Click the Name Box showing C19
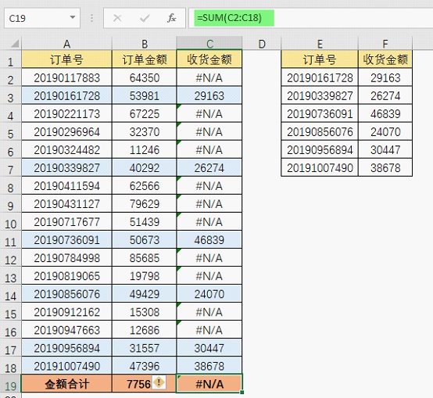The width and height of the screenshot is (433, 398). pos(42,18)
